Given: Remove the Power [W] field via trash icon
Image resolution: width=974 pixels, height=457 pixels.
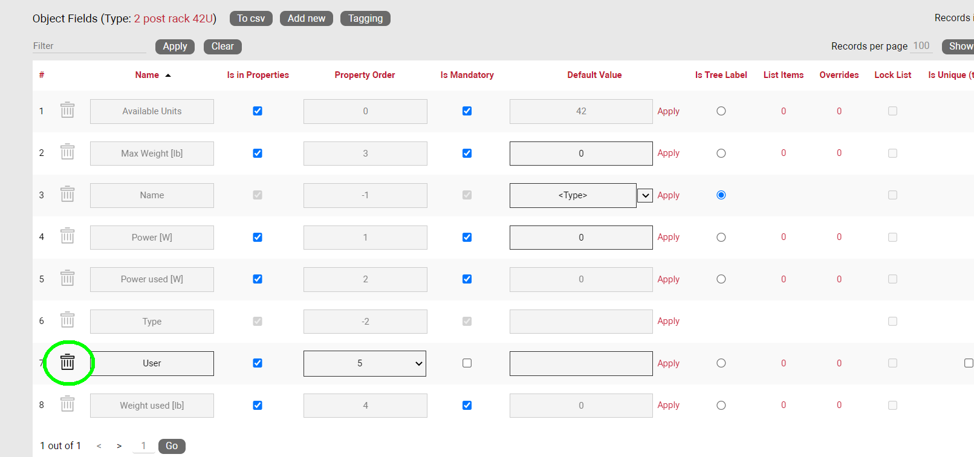Looking at the screenshot, I should coord(67,236).
